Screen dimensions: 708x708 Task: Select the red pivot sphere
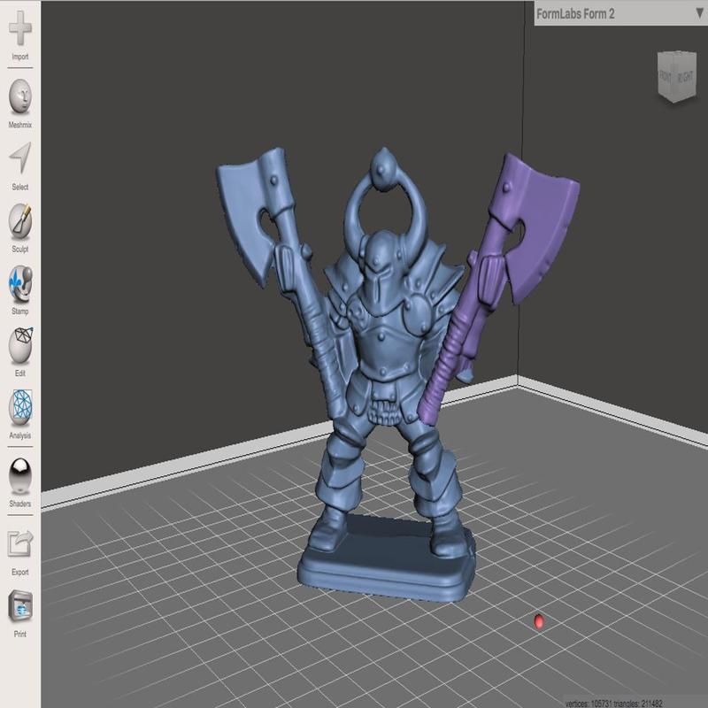point(540,622)
